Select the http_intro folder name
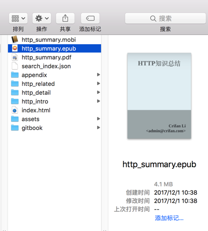208x231 pixels. [35, 102]
